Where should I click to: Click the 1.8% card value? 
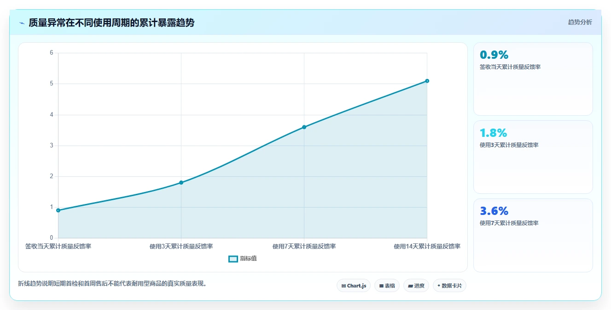[494, 133]
